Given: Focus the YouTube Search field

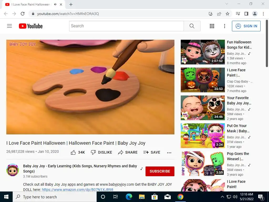Looking at the screenshot, I should tap(126, 26).
